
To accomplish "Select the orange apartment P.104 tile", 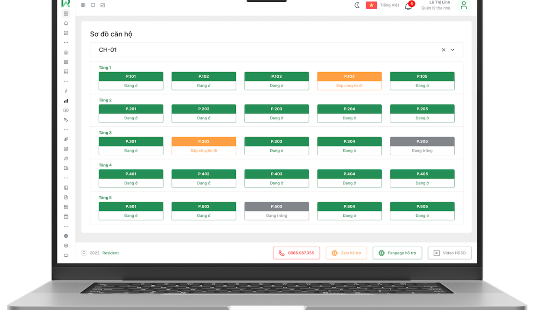I will [x=349, y=81].
